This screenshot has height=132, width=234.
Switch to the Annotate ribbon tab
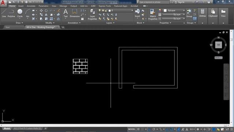(x=31, y=6)
